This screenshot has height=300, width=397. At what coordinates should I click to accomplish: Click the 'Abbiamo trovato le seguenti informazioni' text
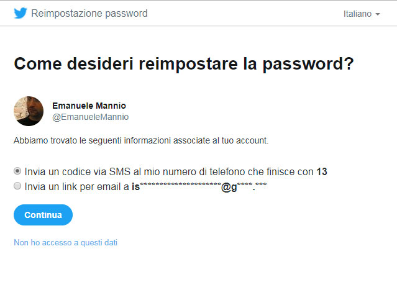(141, 140)
